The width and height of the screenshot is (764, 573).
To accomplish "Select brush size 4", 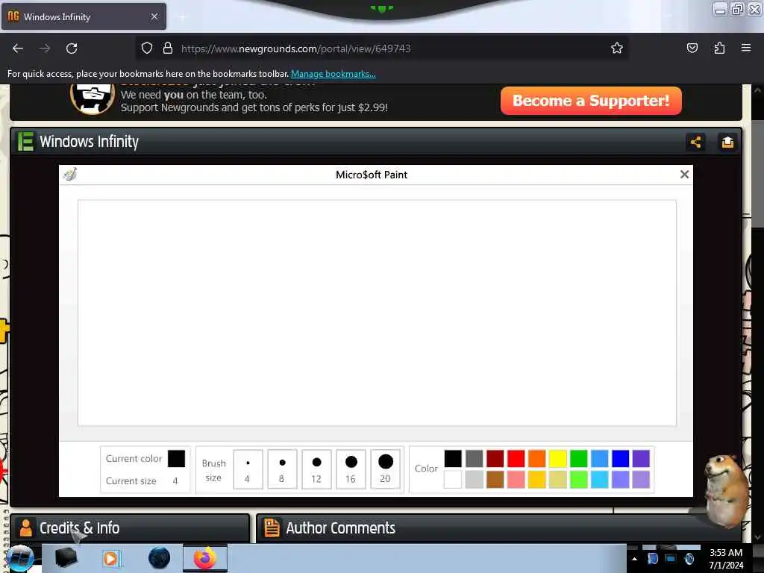I will tap(248, 469).
